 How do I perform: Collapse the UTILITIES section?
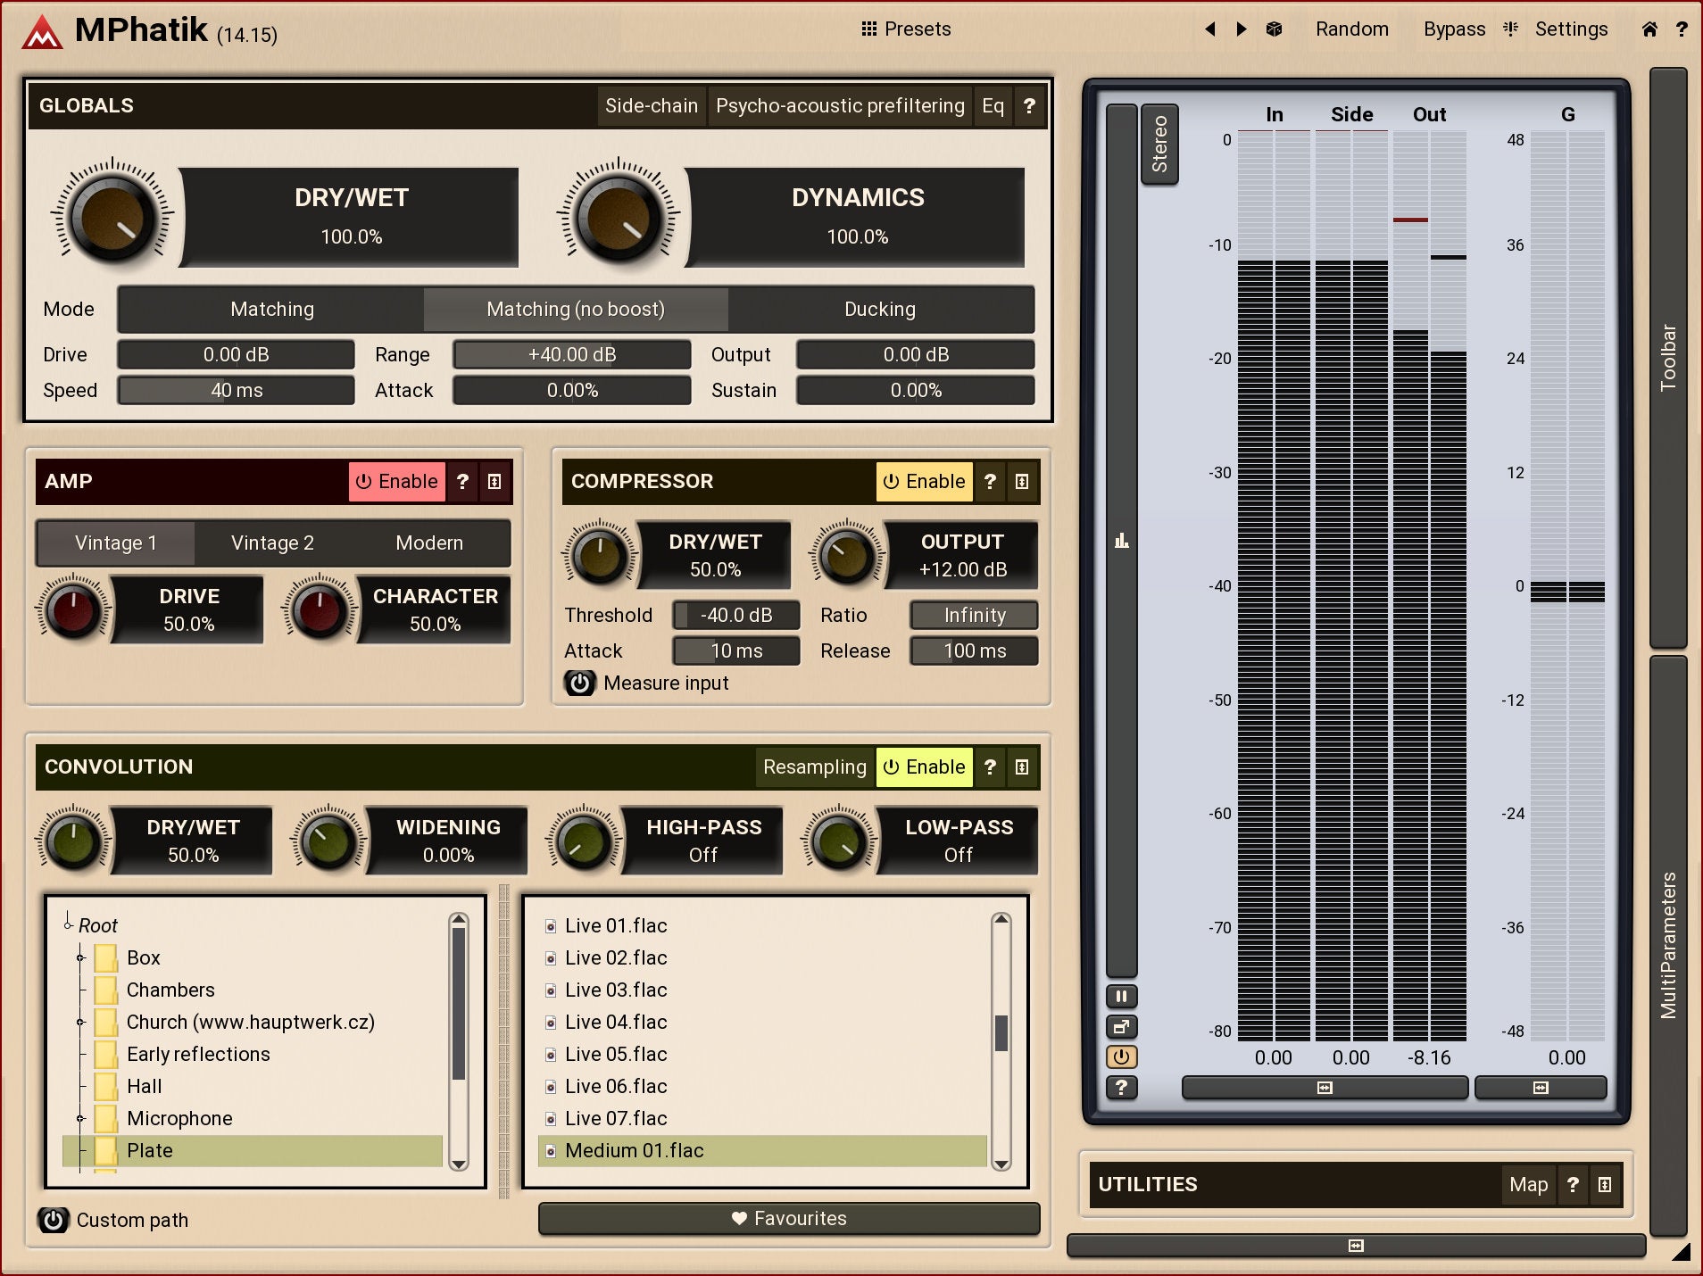(x=1604, y=1185)
